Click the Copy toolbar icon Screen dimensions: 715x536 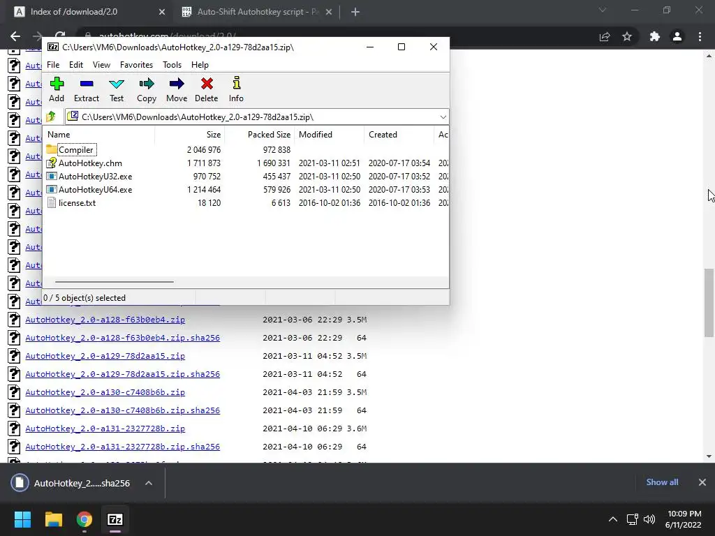[x=147, y=84]
